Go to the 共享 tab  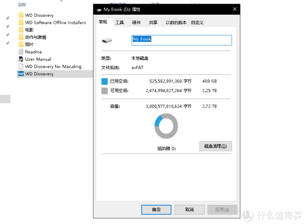tap(153, 22)
